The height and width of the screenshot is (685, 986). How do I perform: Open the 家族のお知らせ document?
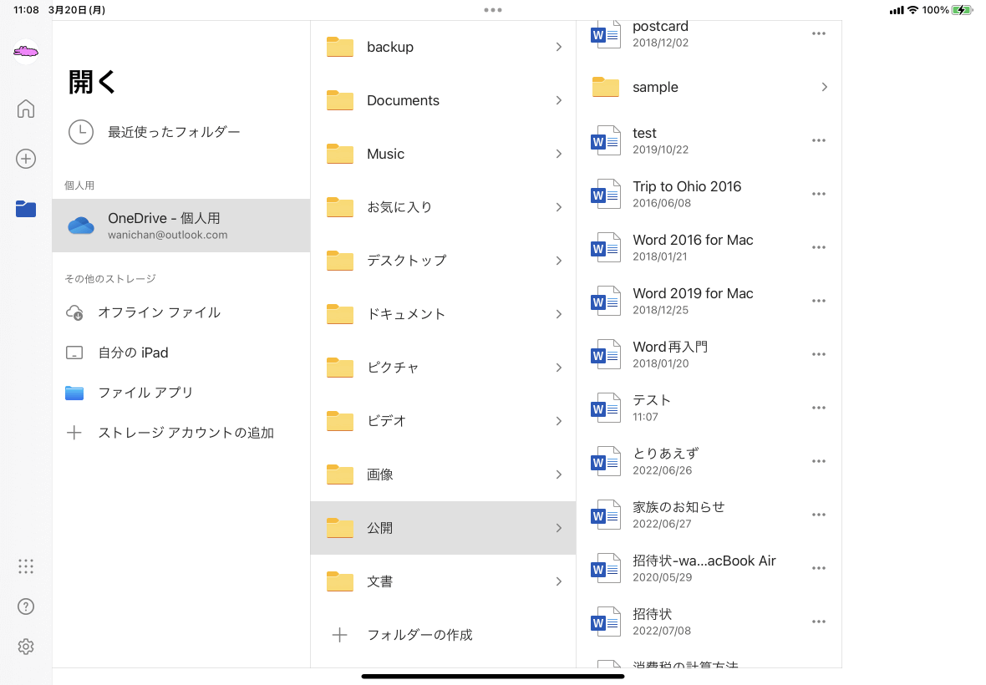(679, 515)
